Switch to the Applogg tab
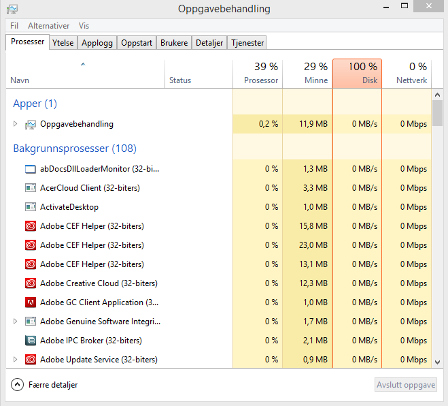The width and height of the screenshot is (448, 406). (x=97, y=43)
